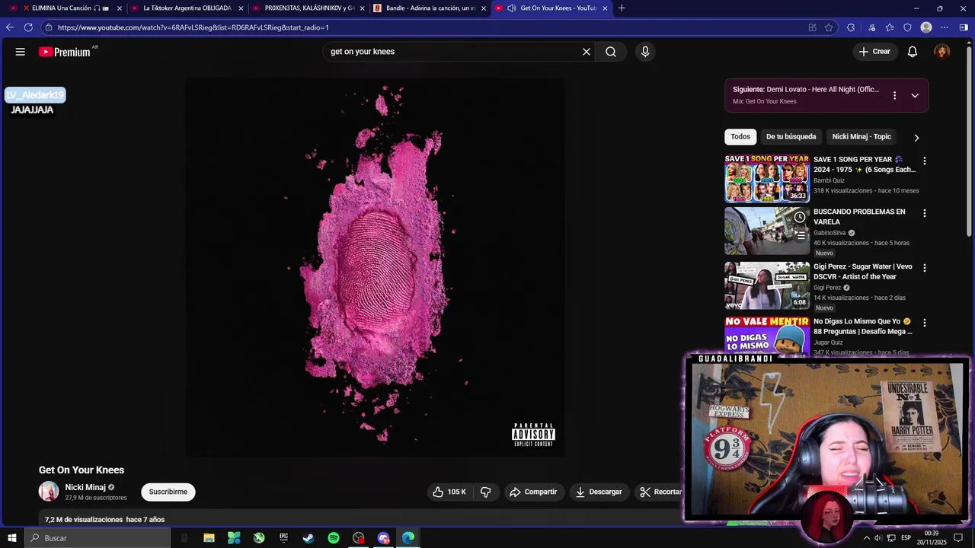975x548 pixels.
Task: Click the browser address bar URL
Action: click(193, 27)
